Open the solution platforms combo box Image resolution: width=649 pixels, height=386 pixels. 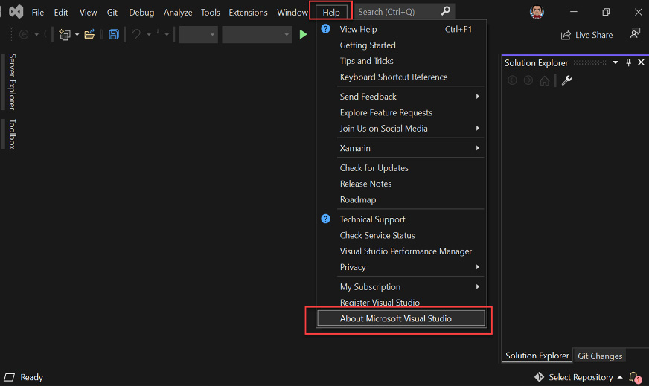257,35
